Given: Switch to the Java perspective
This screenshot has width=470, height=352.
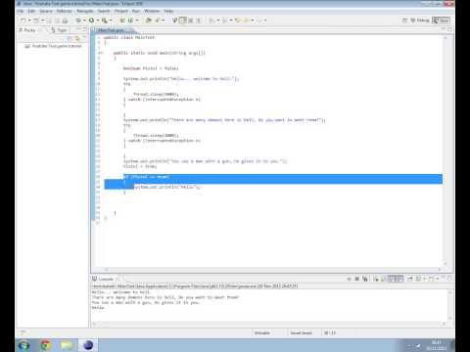Looking at the screenshot, I should point(442,21).
